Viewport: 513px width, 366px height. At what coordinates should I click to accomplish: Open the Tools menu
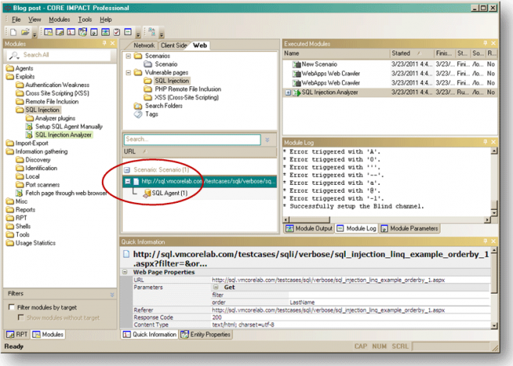(x=85, y=19)
